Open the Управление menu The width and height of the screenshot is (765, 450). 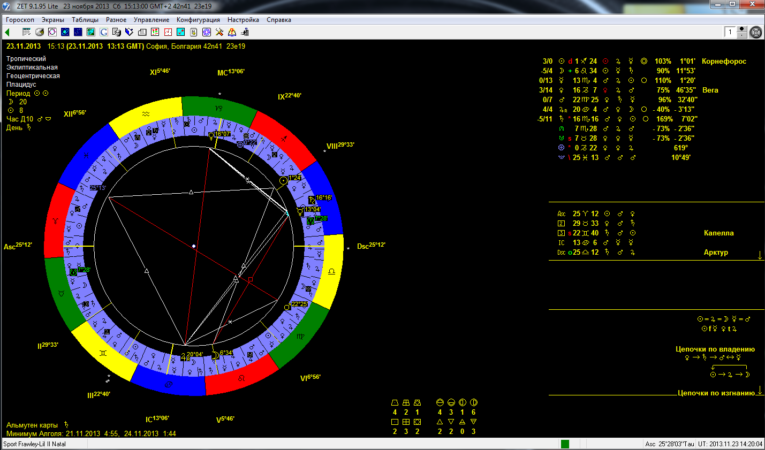152,20
